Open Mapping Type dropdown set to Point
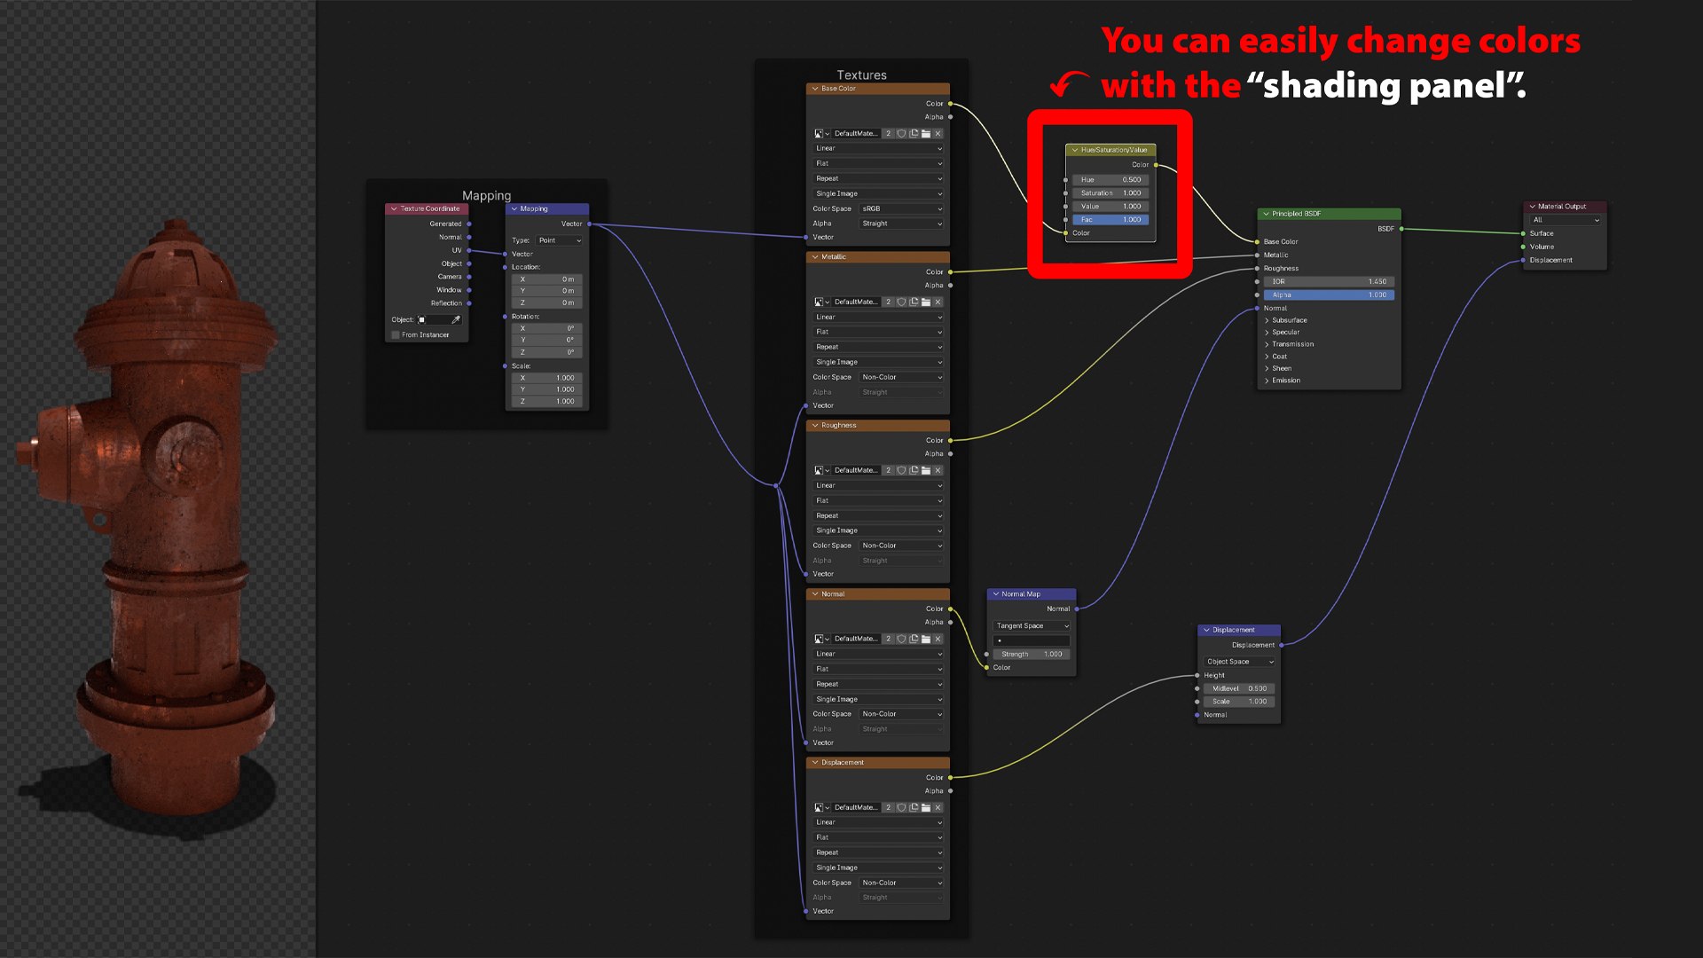 coord(559,240)
